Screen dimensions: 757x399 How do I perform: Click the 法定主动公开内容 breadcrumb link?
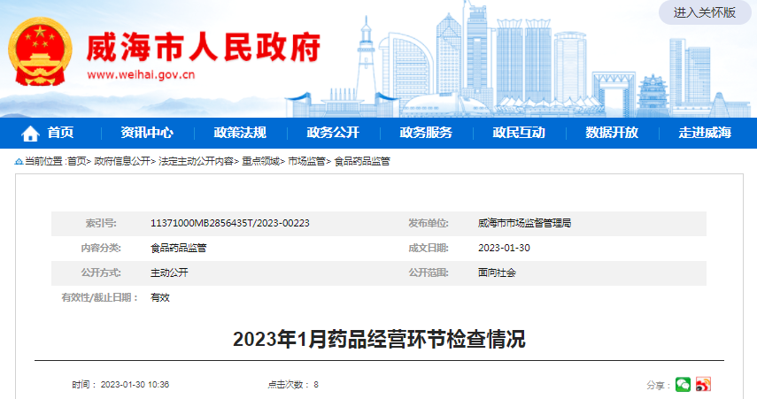point(196,162)
